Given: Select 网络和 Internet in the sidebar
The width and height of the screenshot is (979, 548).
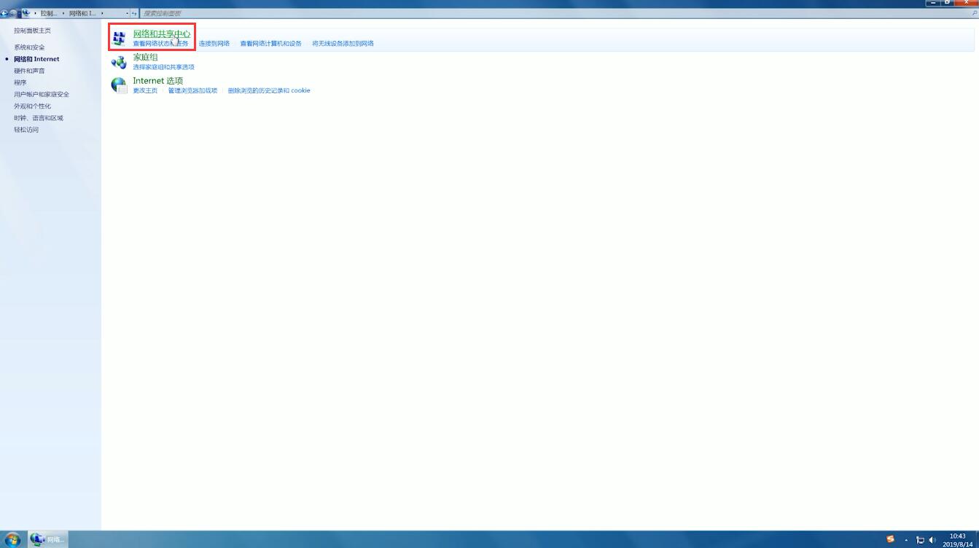Looking at the screenshot, I should pyautogui.click(x=36, y=59).
